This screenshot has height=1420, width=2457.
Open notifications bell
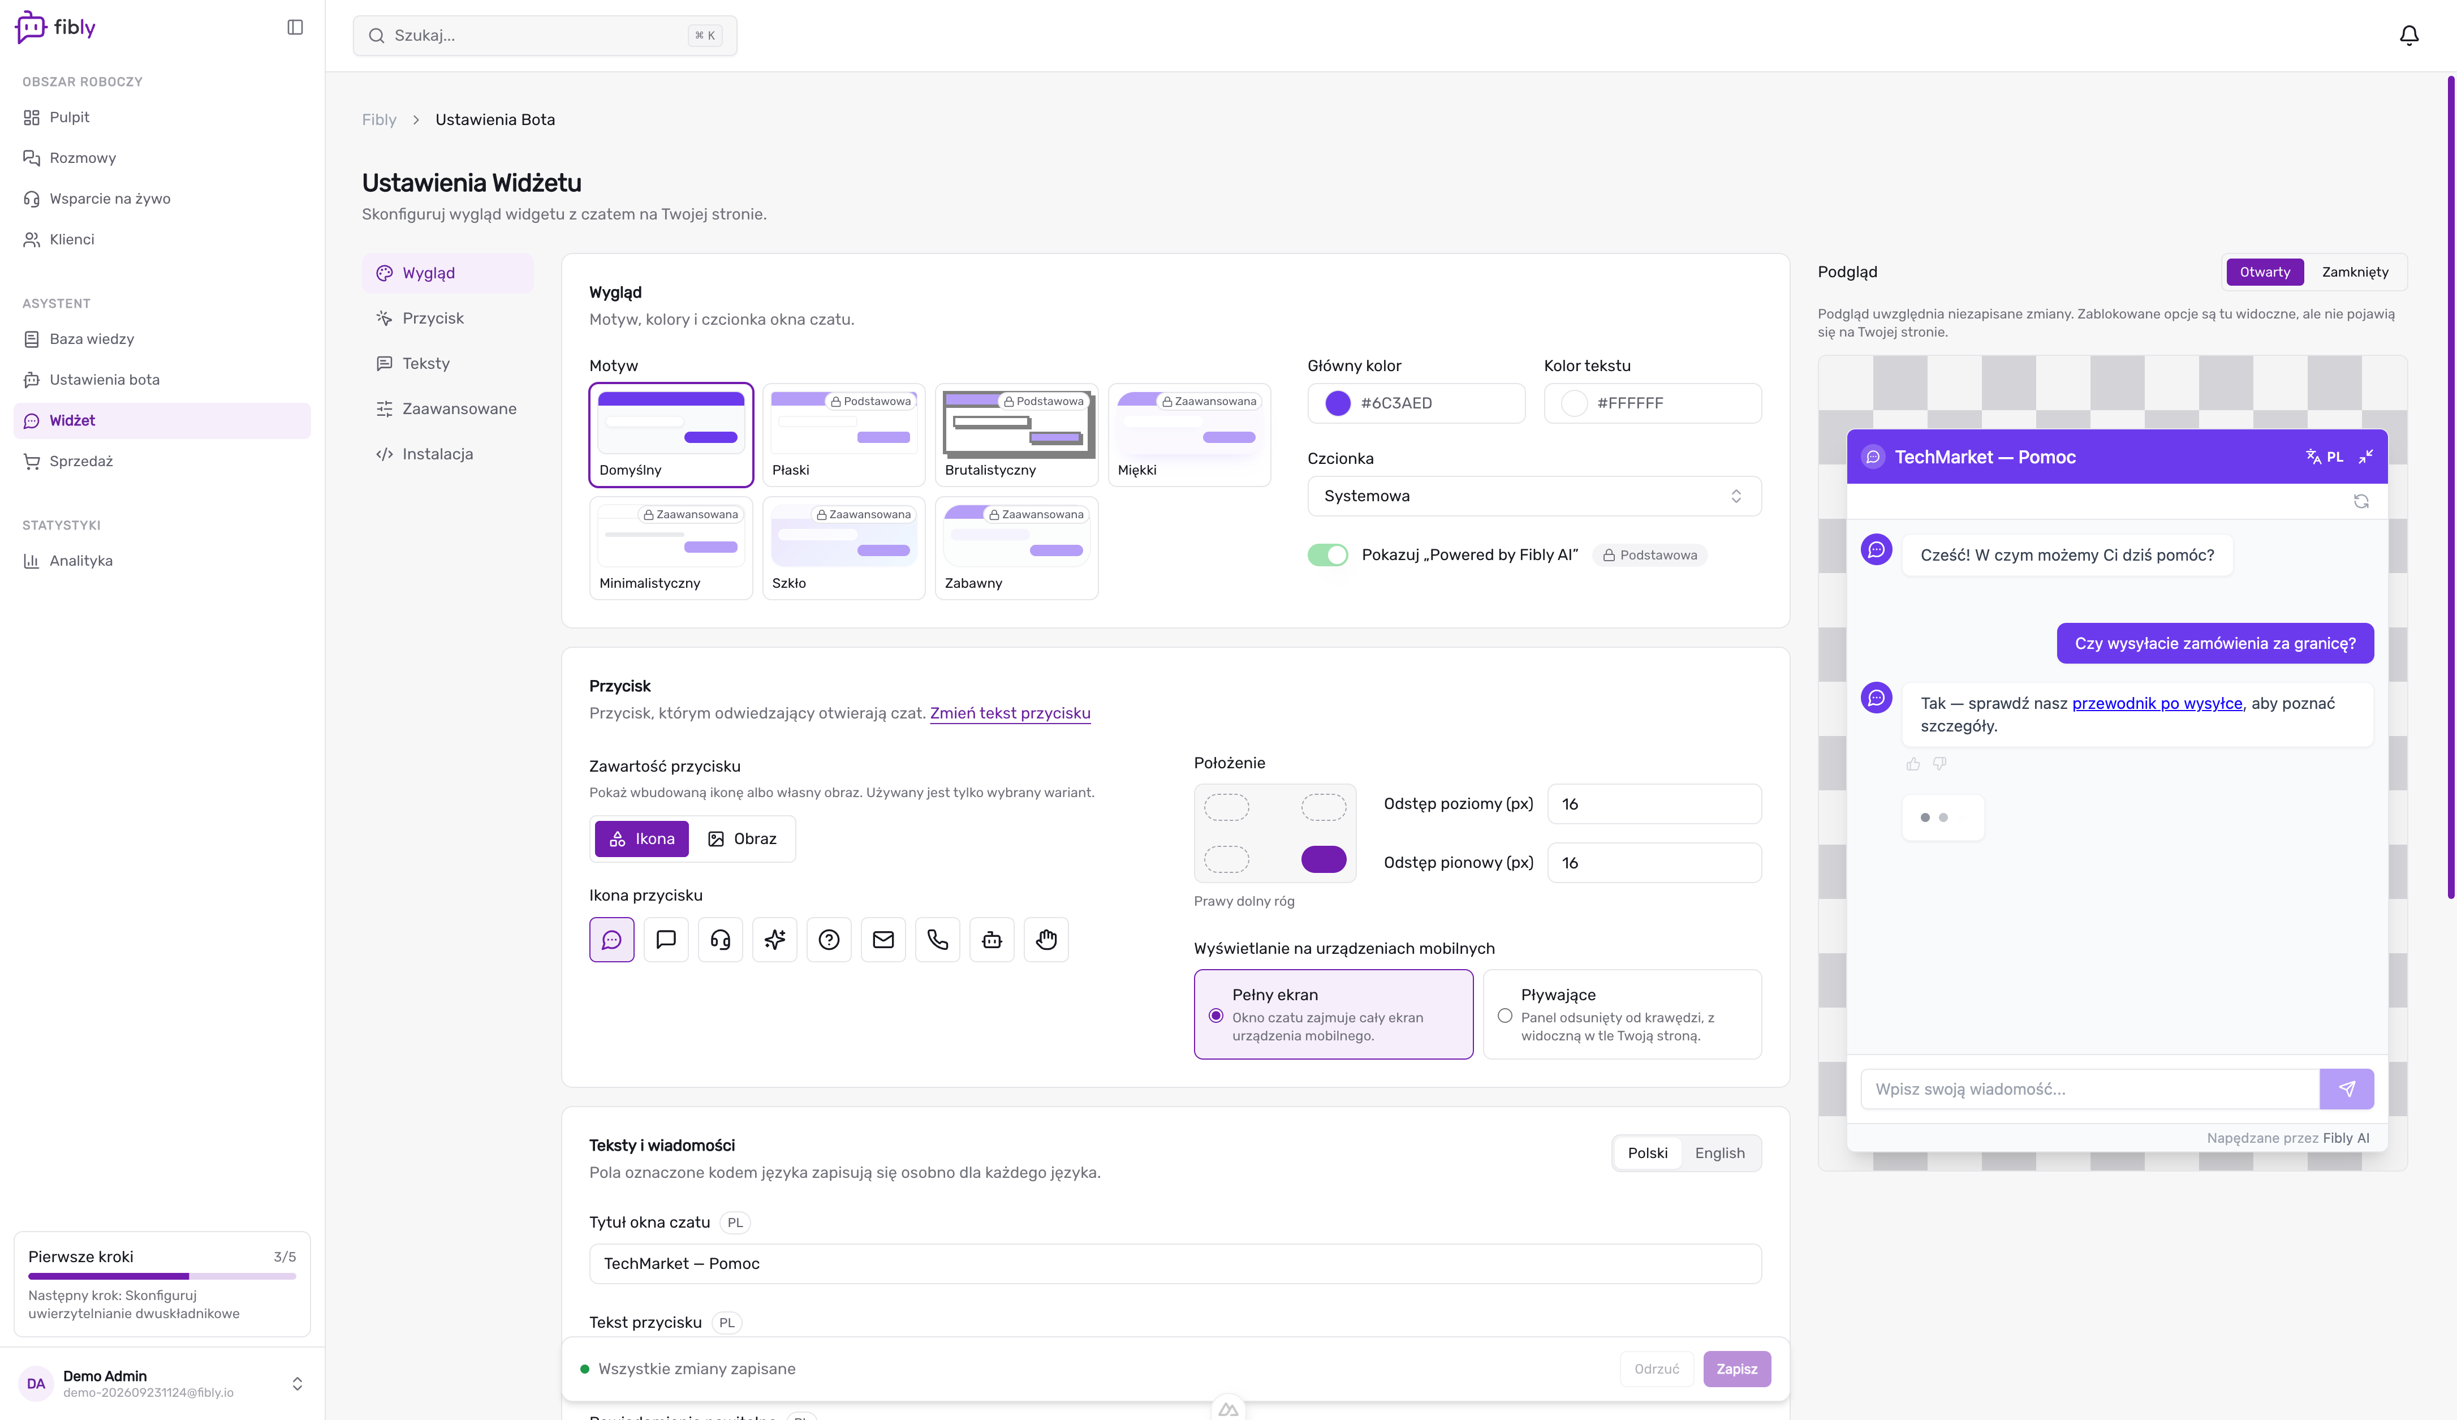click(2408, 35)
